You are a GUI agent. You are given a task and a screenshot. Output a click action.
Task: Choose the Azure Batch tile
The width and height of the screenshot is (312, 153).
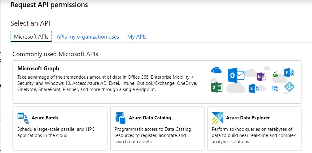tap(60, 129)
